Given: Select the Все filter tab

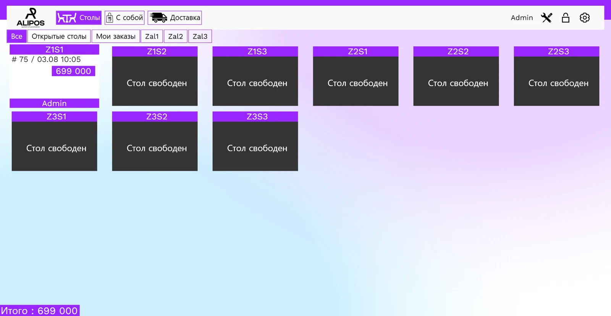Looking at the screenshot, I should [x=16, y=36].
